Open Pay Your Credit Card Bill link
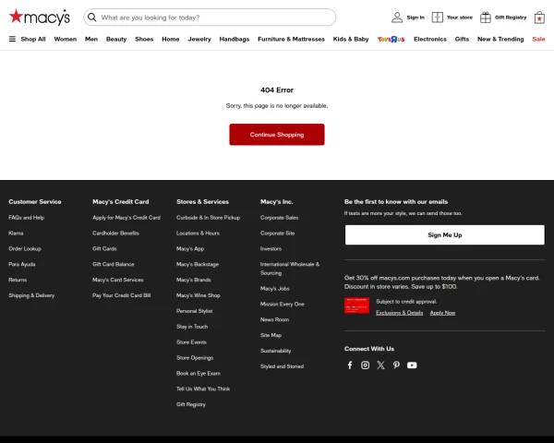Image resolution: width=554 pixels, height=443 pixels. (x=121, y=295)
